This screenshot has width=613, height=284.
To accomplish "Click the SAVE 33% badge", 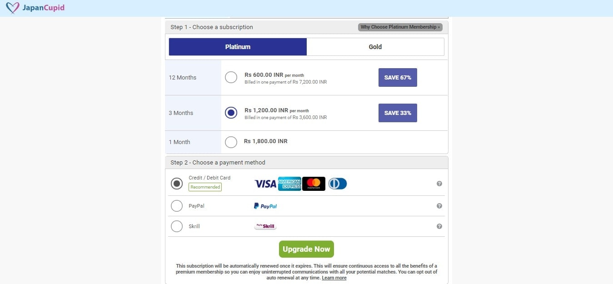I will [x=397, y=113].
